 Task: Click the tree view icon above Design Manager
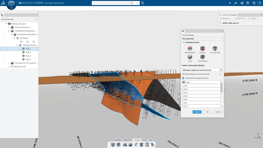(2, 15)
